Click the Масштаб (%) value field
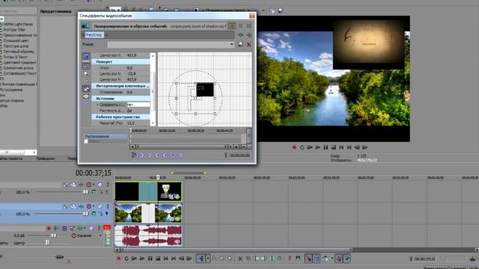The width and height of the screenshot is (479, 269). coord(138,123)
